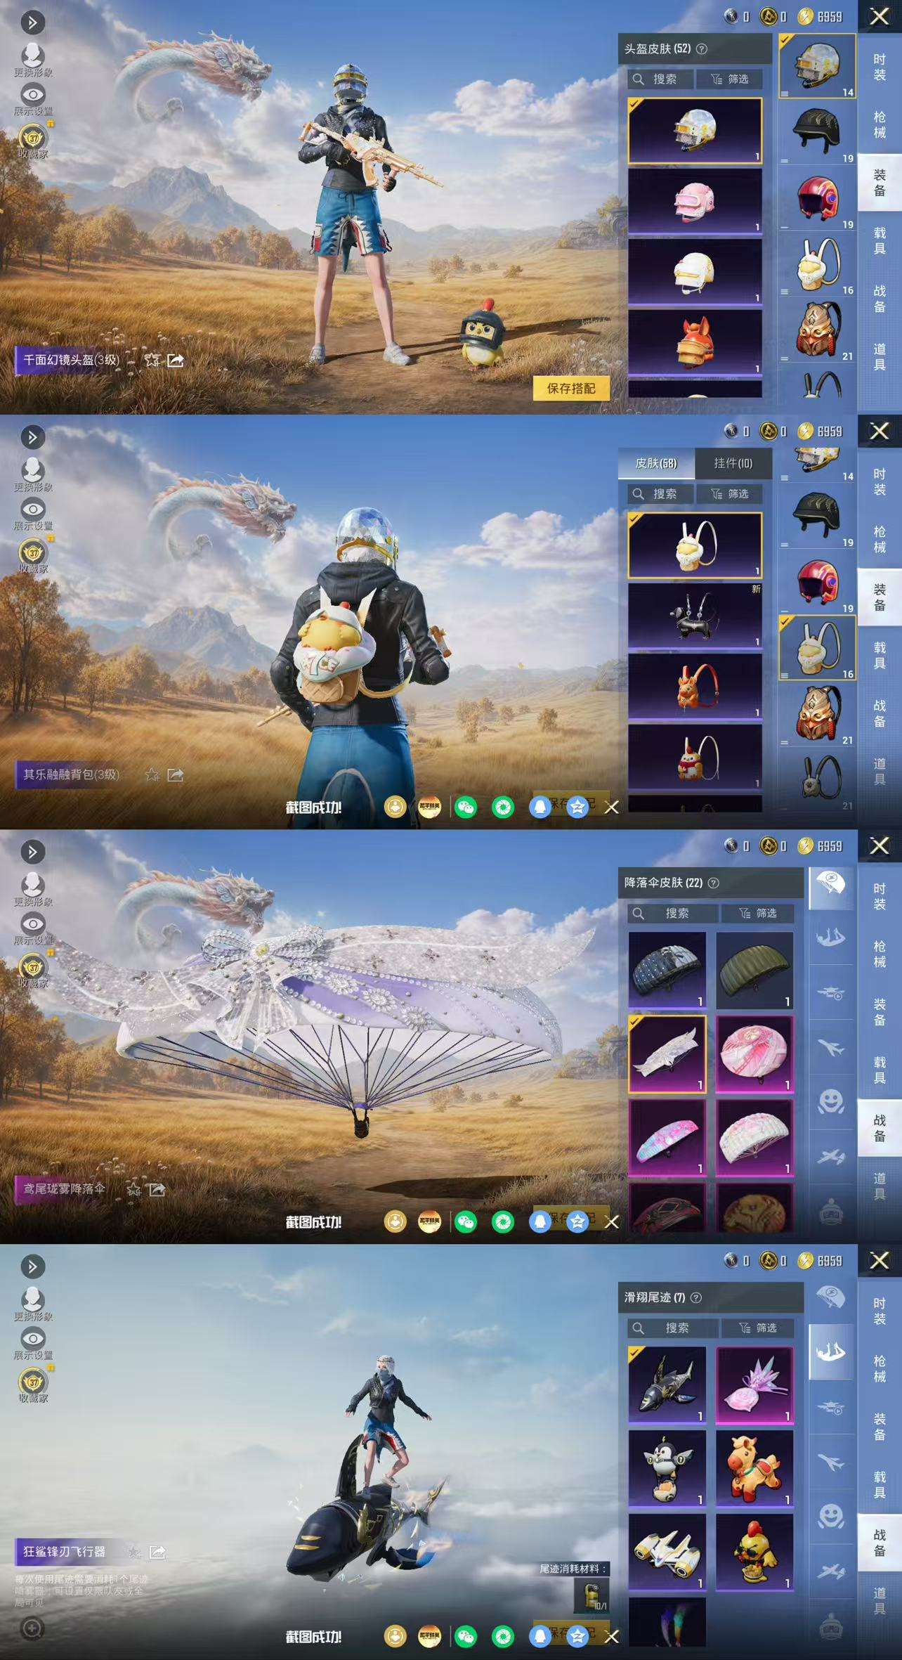Open help icon beside 降落伞皮肤 (22)
Screen dimensions: 902x1660
[x=713, y=883]
